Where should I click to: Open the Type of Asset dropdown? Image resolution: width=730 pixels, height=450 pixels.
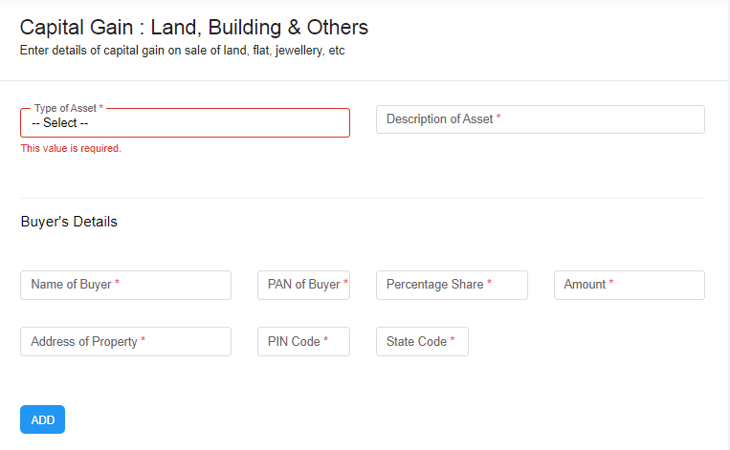[x=185, y=123]
